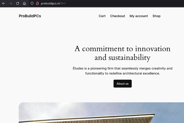Navigate to the Shop page

pos(157,16)
